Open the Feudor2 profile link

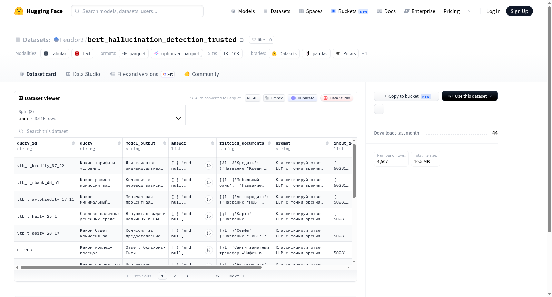coord(72,40)
